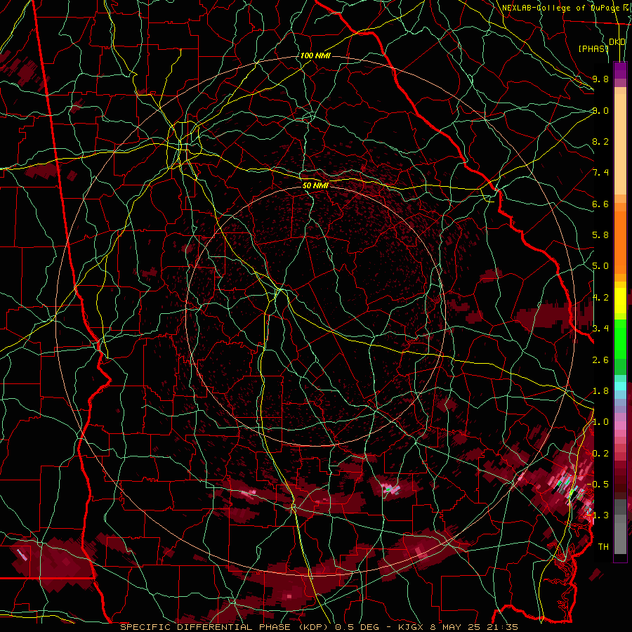
Task: Click the "50 NMI" range ring label
Action: [315, 185]
